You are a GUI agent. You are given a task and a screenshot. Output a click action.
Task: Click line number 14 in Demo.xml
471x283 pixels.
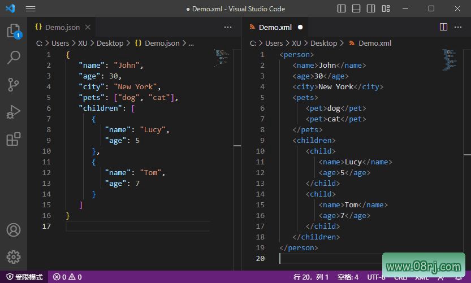260,194
